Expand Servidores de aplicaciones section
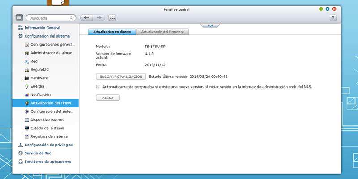 tap(48, 162)
